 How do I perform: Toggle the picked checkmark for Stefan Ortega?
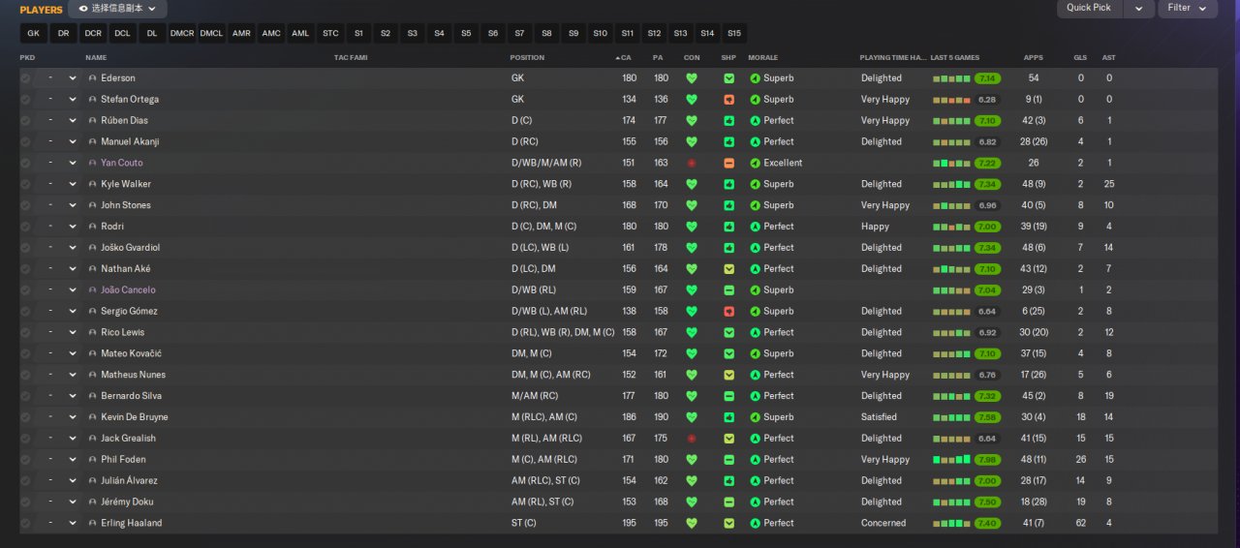(x=25, y=100)
